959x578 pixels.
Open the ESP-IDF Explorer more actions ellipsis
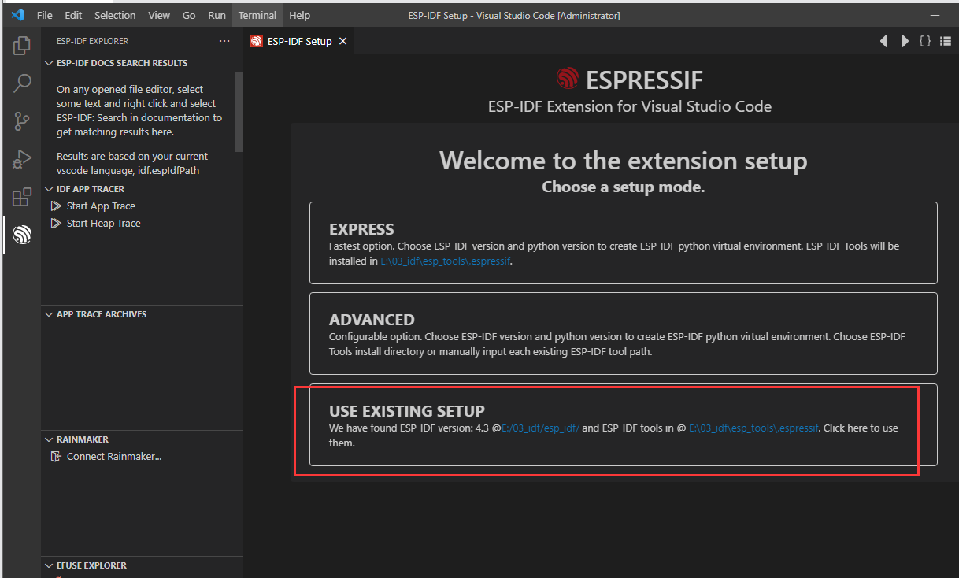[x=224, y=41]
